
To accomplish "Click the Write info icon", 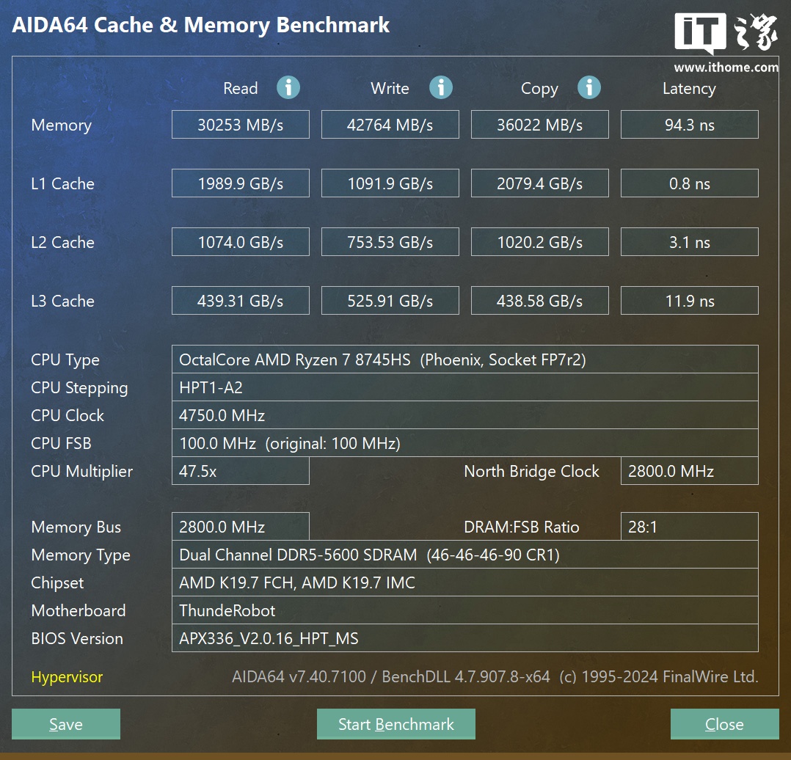I will click(441, 88).
